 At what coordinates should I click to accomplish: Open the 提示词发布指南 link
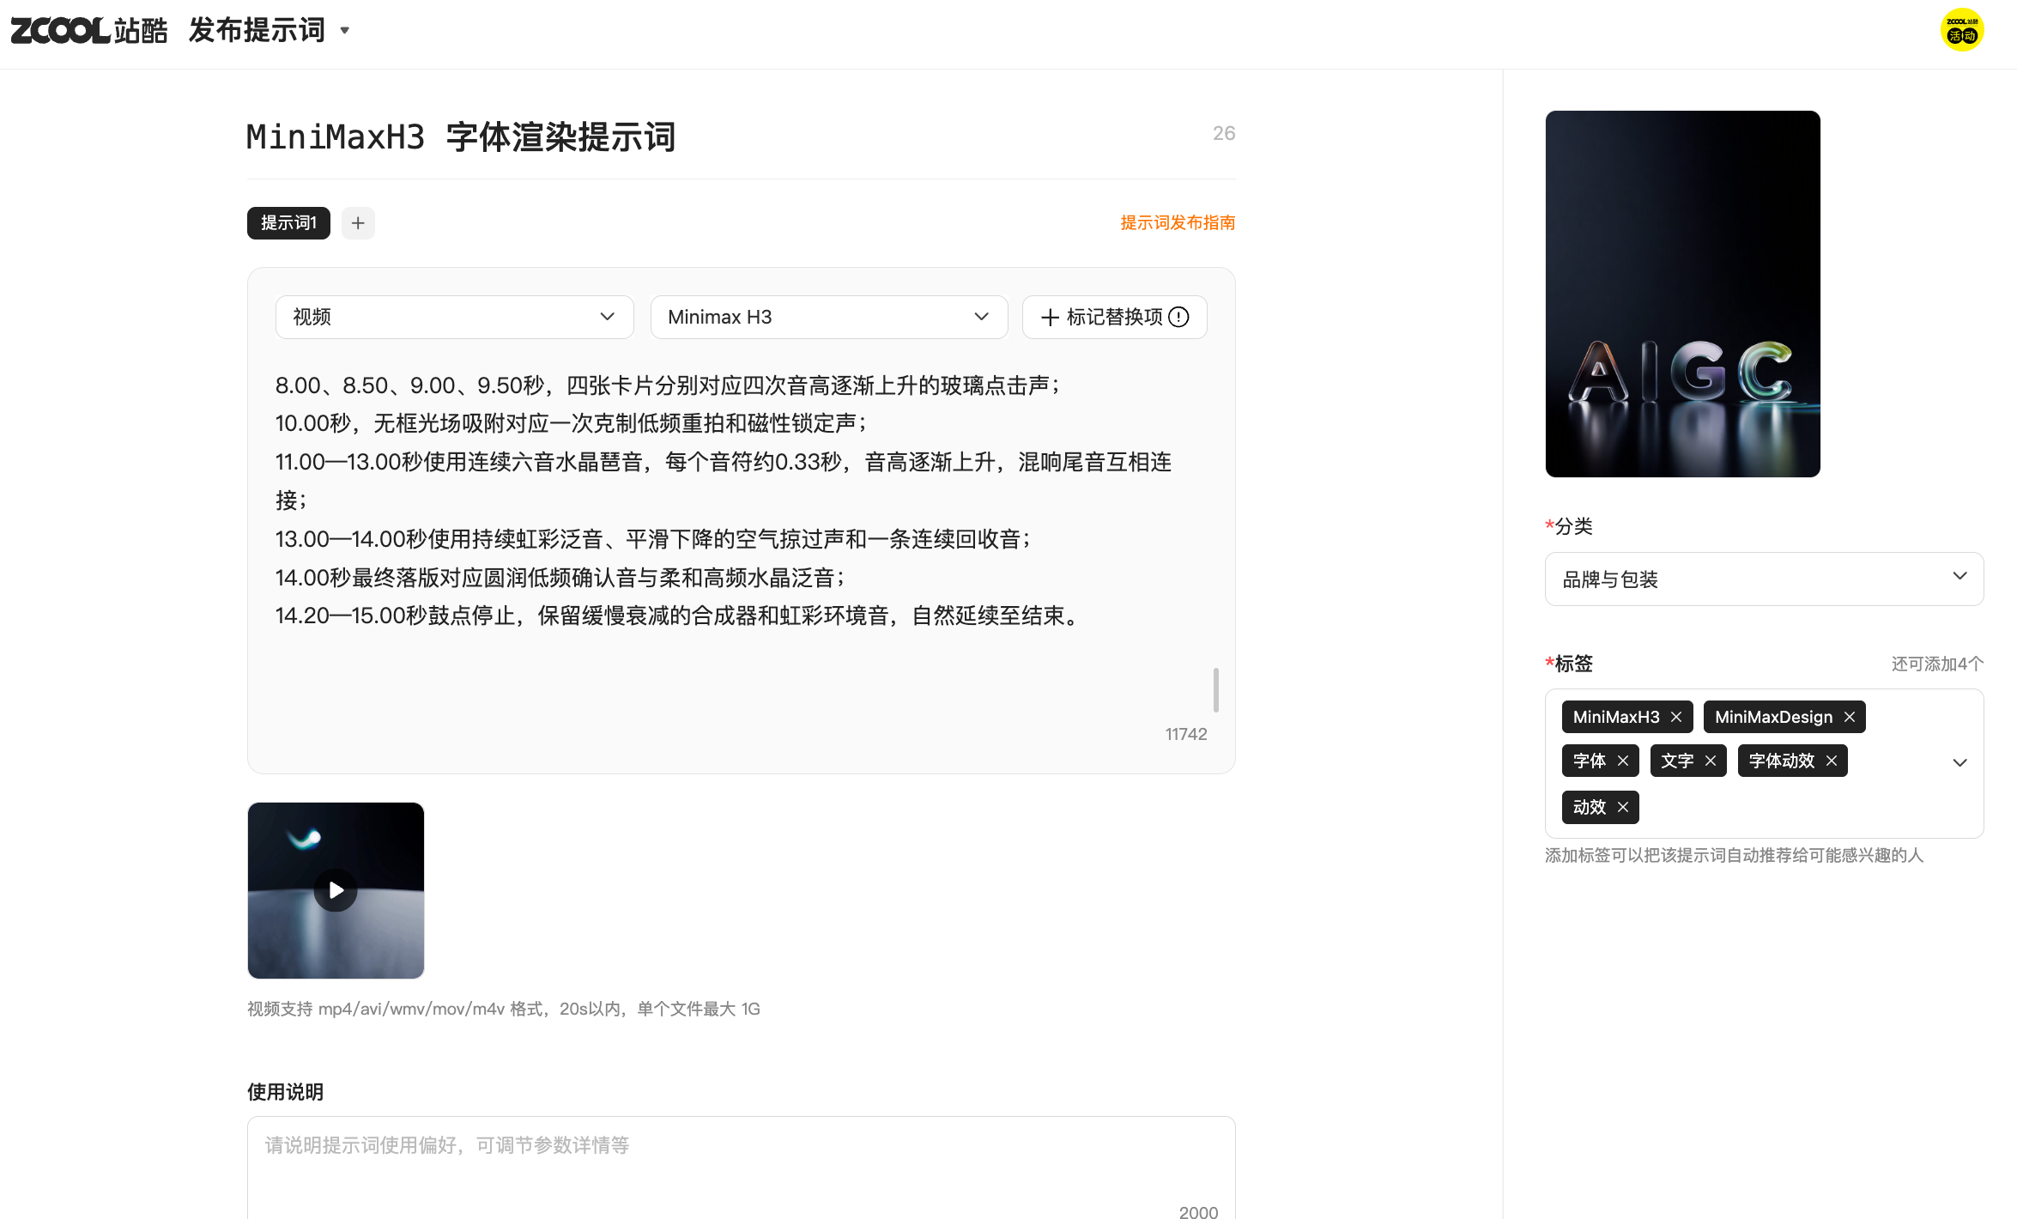coord(1178,223)
